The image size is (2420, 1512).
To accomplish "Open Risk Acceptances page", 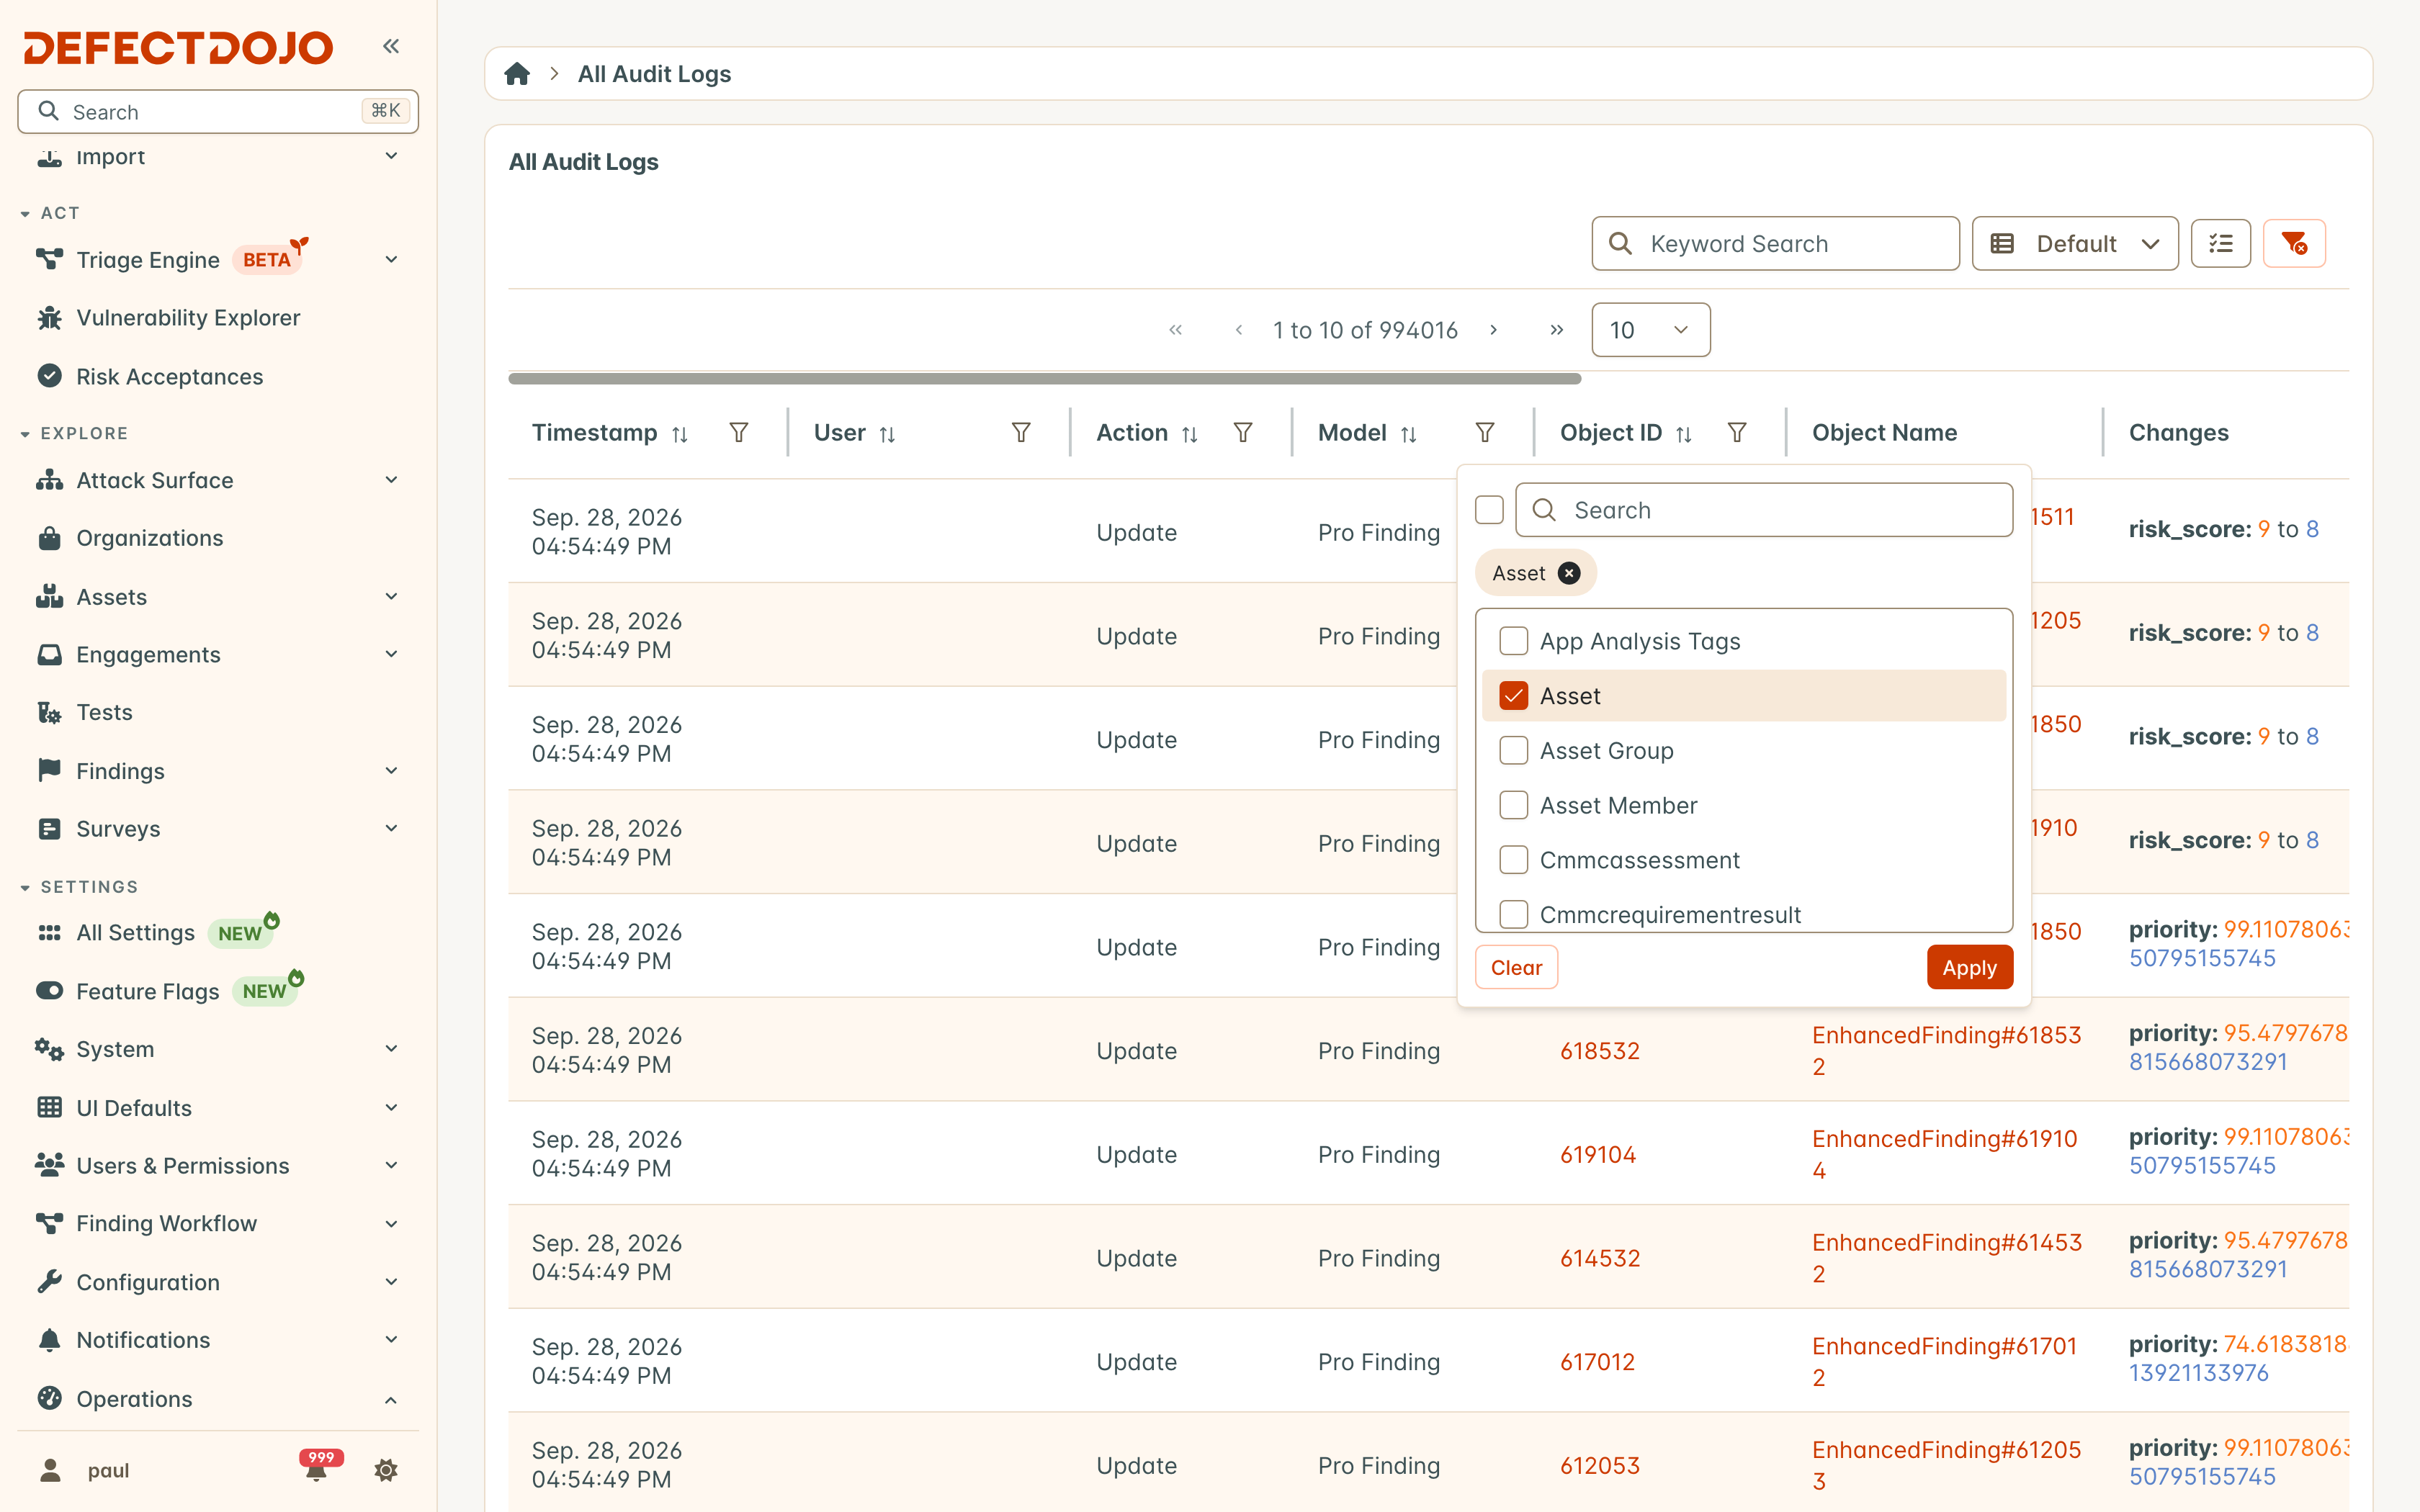I will 169,377.
